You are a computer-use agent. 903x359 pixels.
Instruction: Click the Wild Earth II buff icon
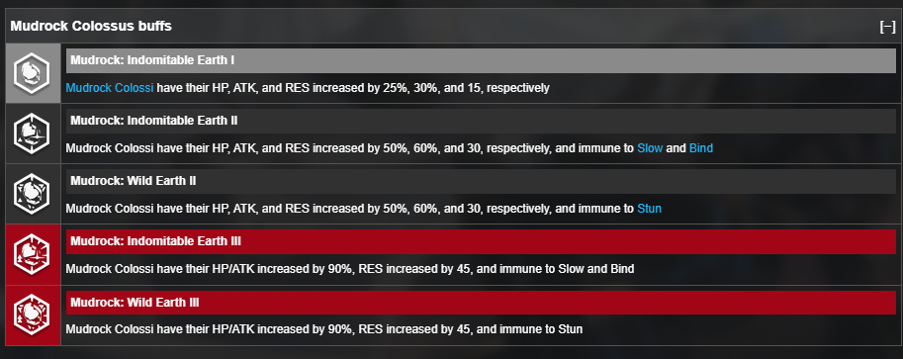(x=33, y=194)
